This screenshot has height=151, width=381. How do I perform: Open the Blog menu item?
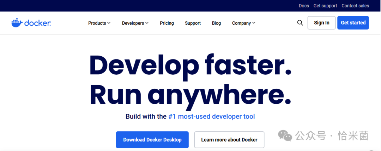(x=216, y=23)
